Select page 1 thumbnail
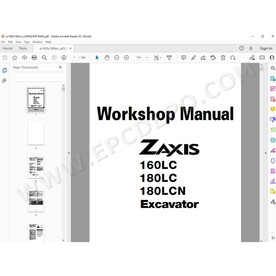This screenshot has height=276, width=276. [36, 100]
